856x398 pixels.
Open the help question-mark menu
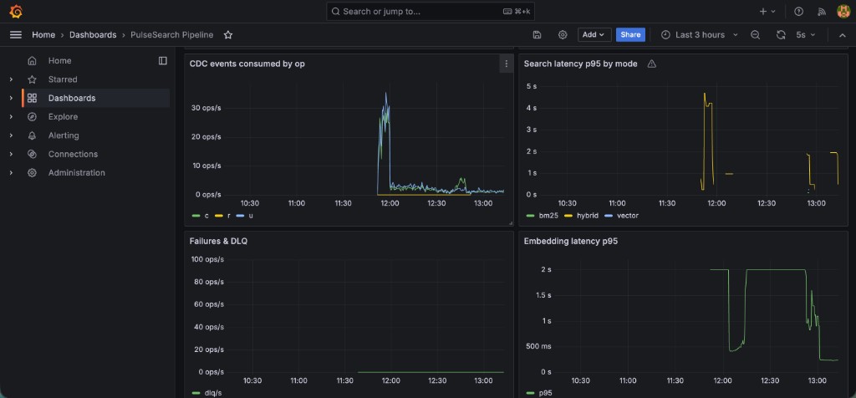(x=798, y=12)
